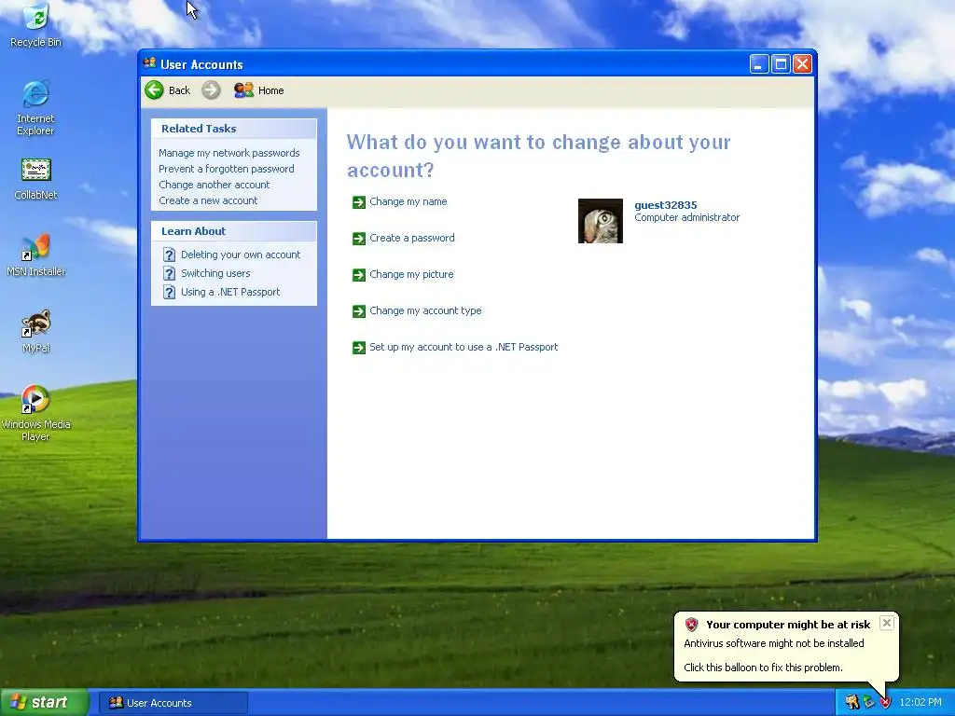Click Your computer might be at risk balloon text
955x716 pixels.
(788, 625)
